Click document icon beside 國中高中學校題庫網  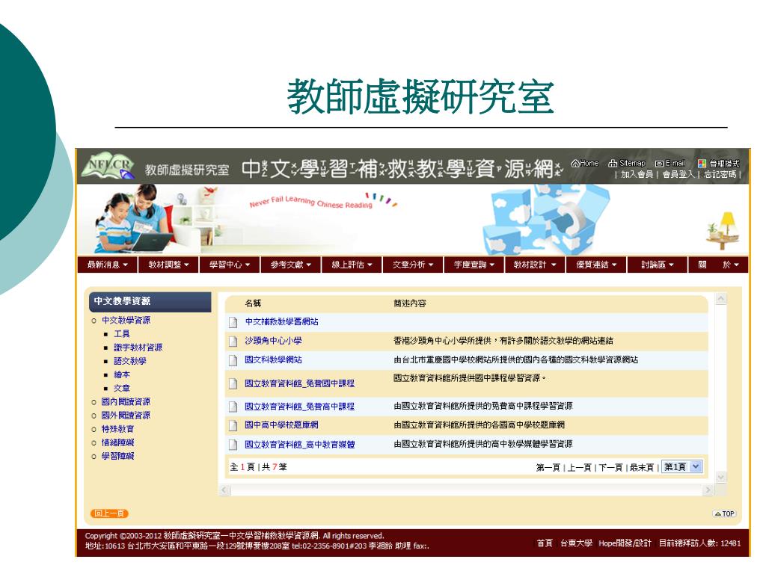[x=233, y=425]
